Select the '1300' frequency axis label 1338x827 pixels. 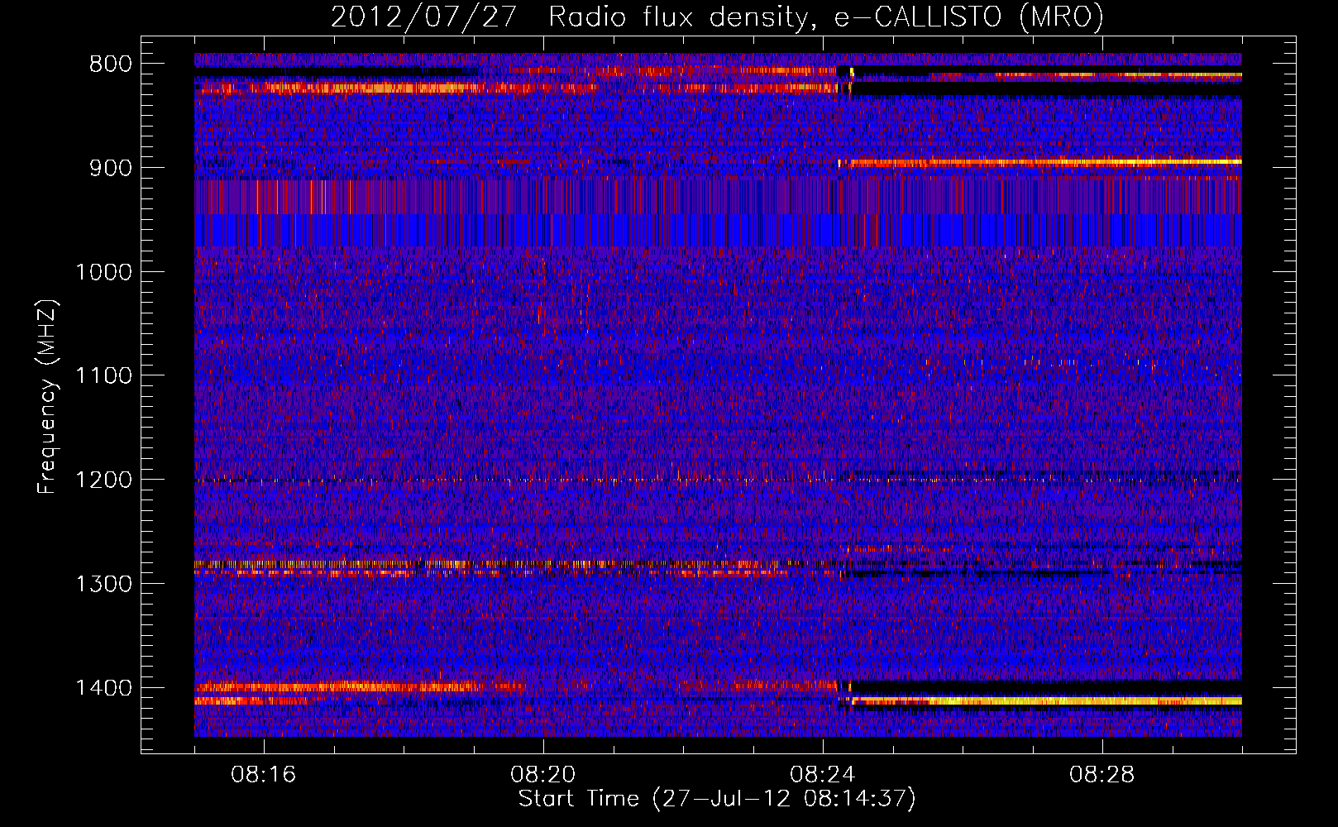click(104, 585)
